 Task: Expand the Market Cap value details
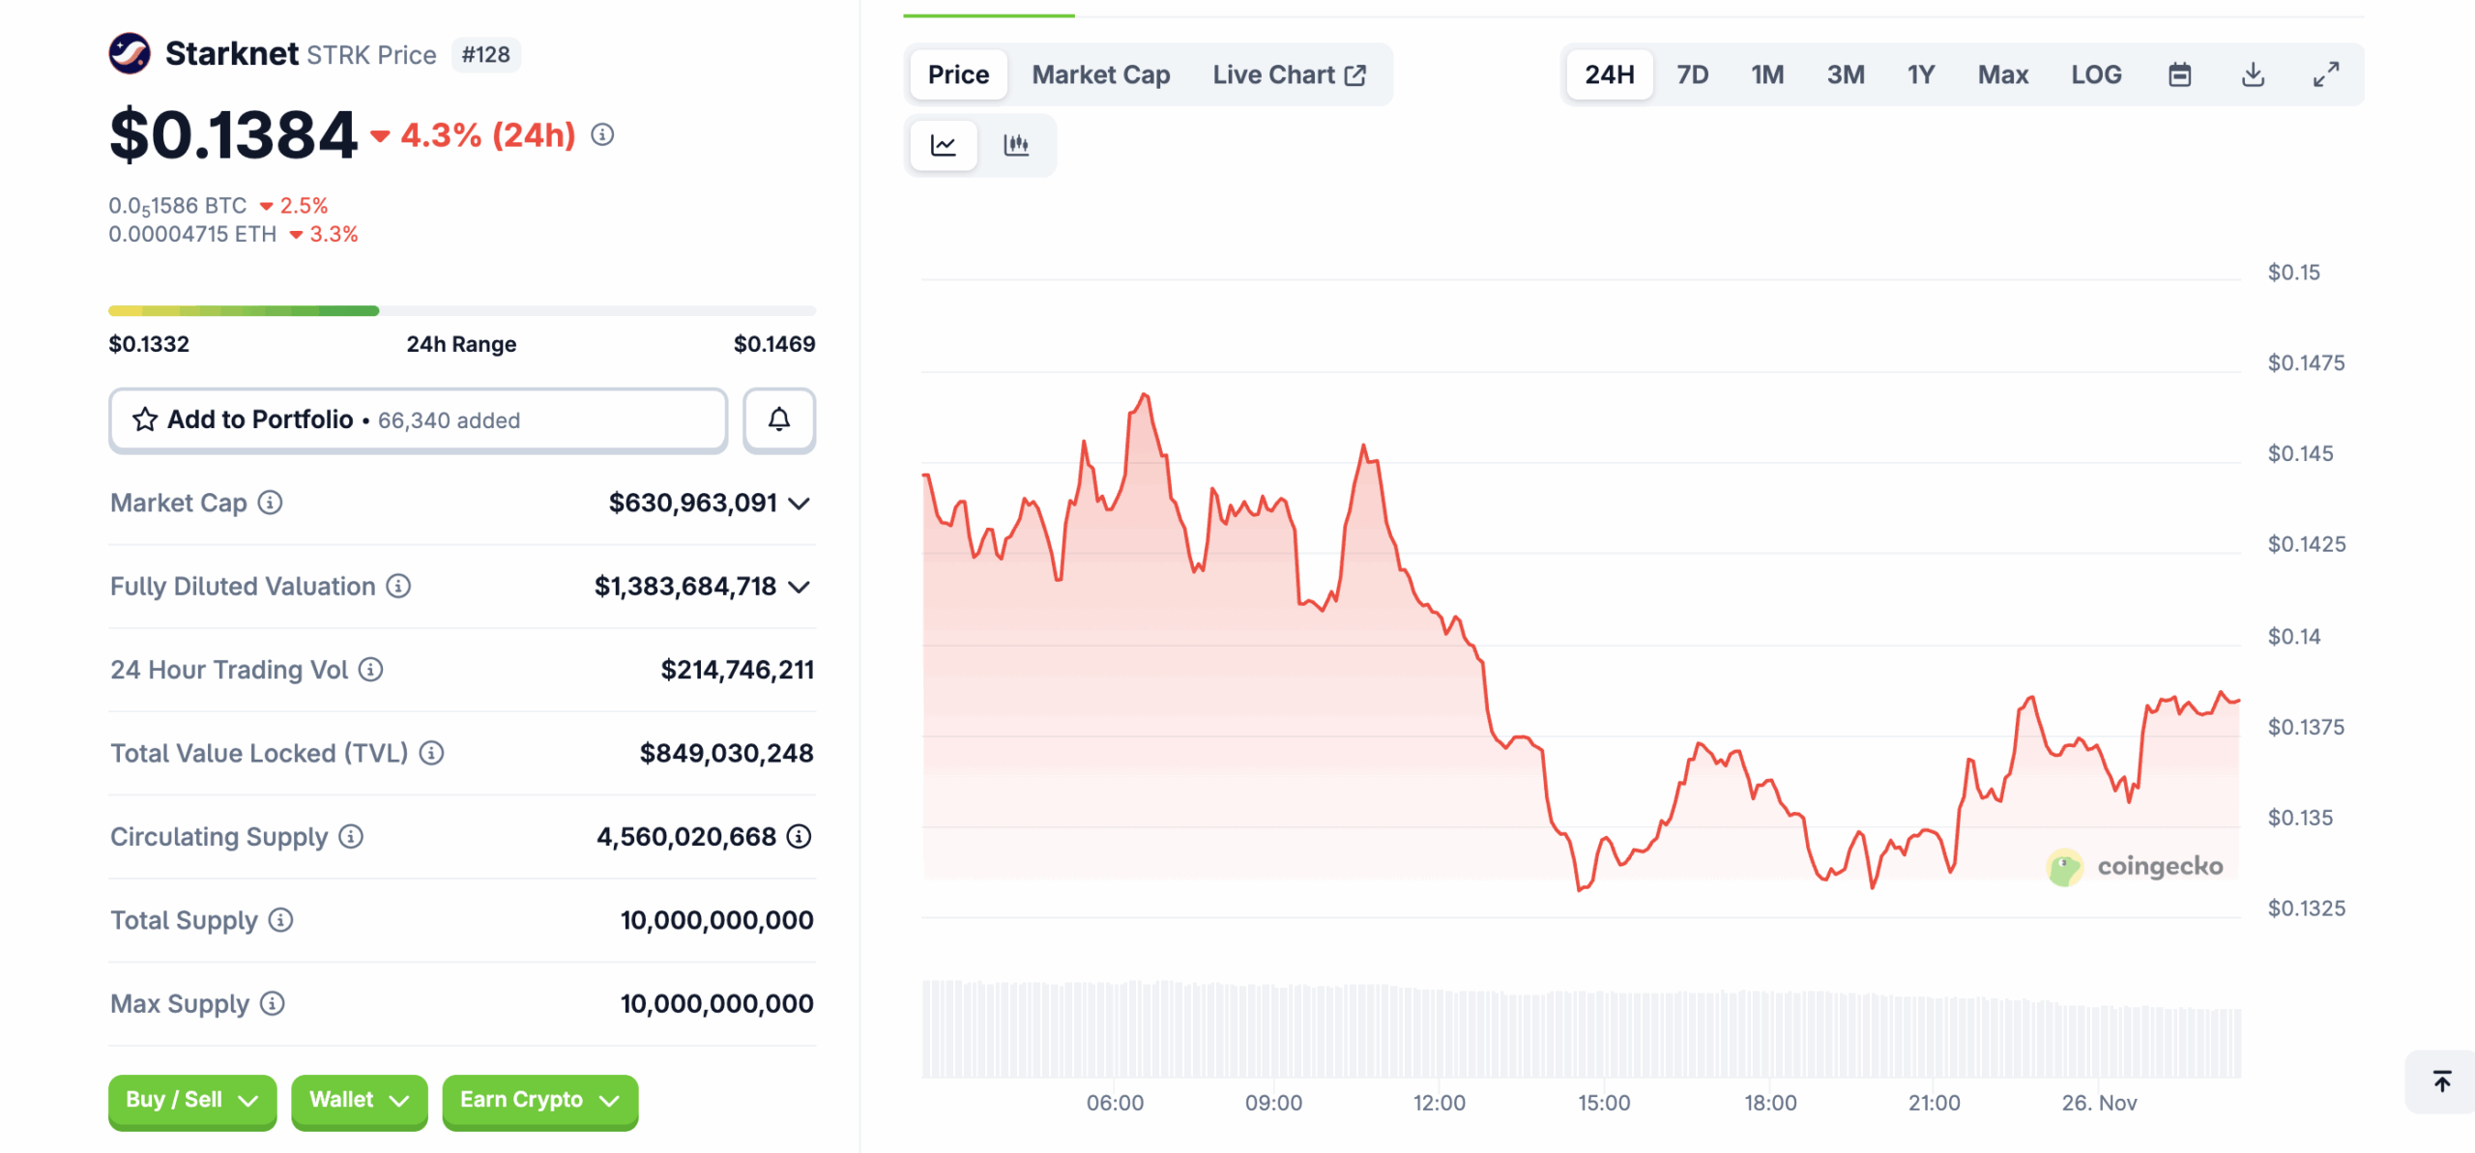click(x=799, y=503)
